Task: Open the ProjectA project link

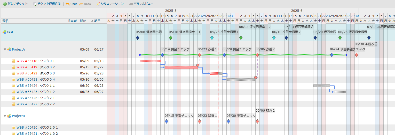Action: pos(18,50)
